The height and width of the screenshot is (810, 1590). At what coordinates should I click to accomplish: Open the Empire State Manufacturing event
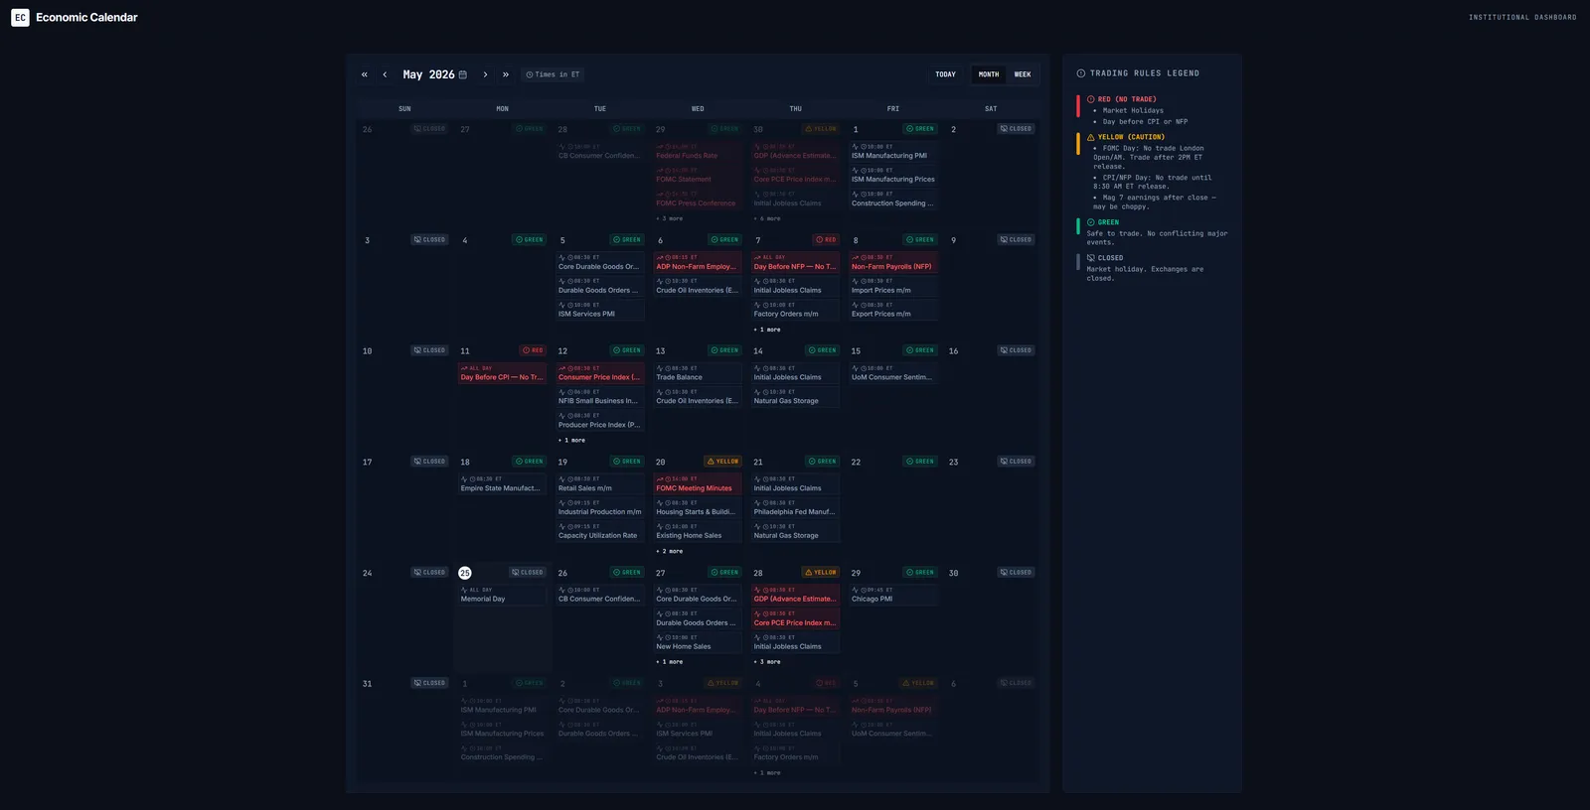[x=502, y=484]
